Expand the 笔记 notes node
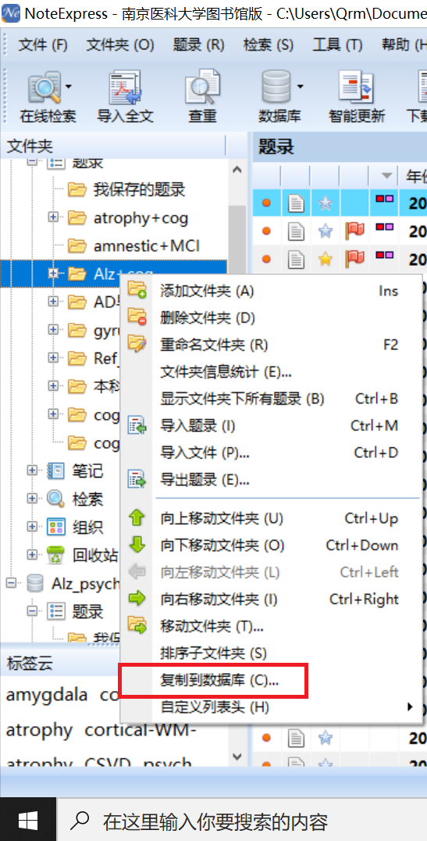The width and height of the screenshot is (427, 841). tap(33, 471)
